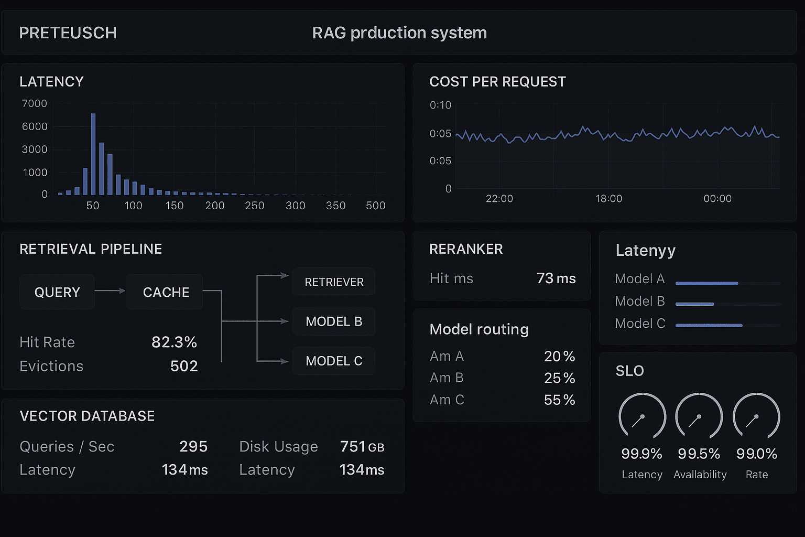The height and width of the screenshot is (537, 805).
Task: Click the 150 x-axis label on the histogram
Action: point(175,206)
